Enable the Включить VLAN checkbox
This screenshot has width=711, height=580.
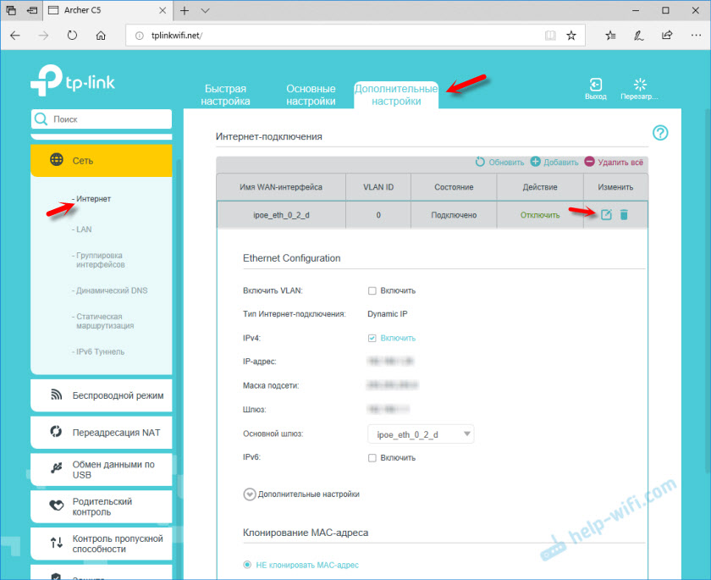point(372,290)
